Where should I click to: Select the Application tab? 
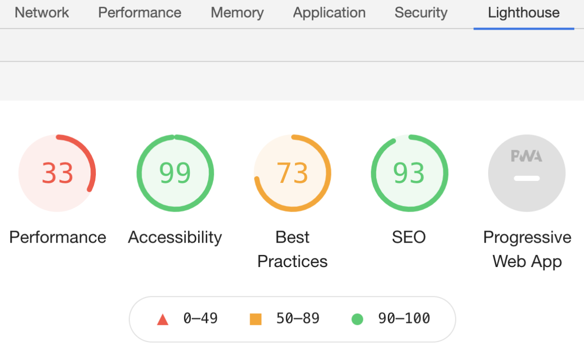tap(329, 13)
